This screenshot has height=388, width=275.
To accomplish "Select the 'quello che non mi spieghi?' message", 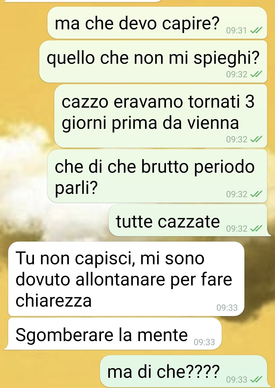I will 153,61.
